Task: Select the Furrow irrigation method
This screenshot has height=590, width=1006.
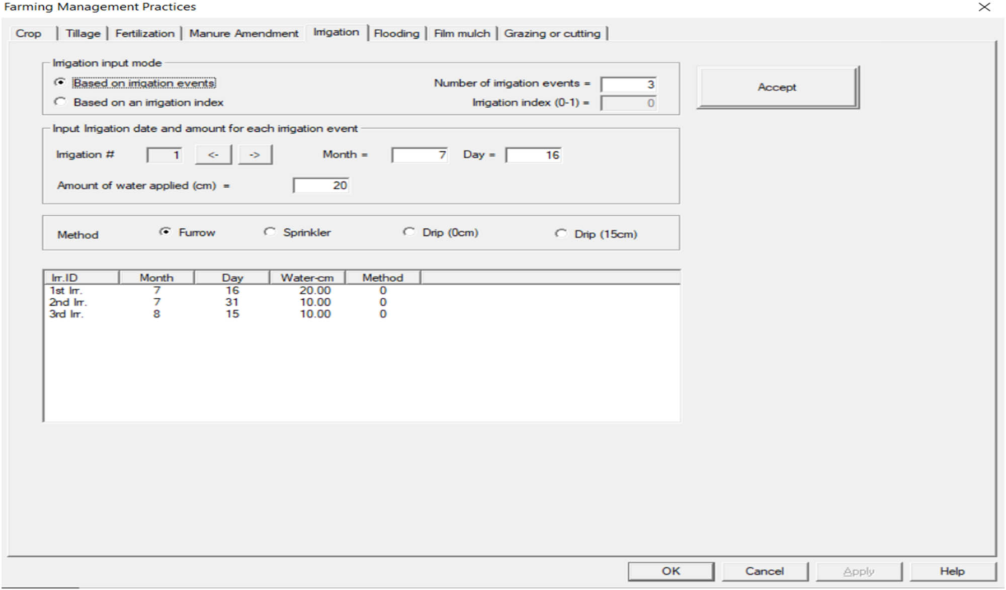Action: [165, 232]
